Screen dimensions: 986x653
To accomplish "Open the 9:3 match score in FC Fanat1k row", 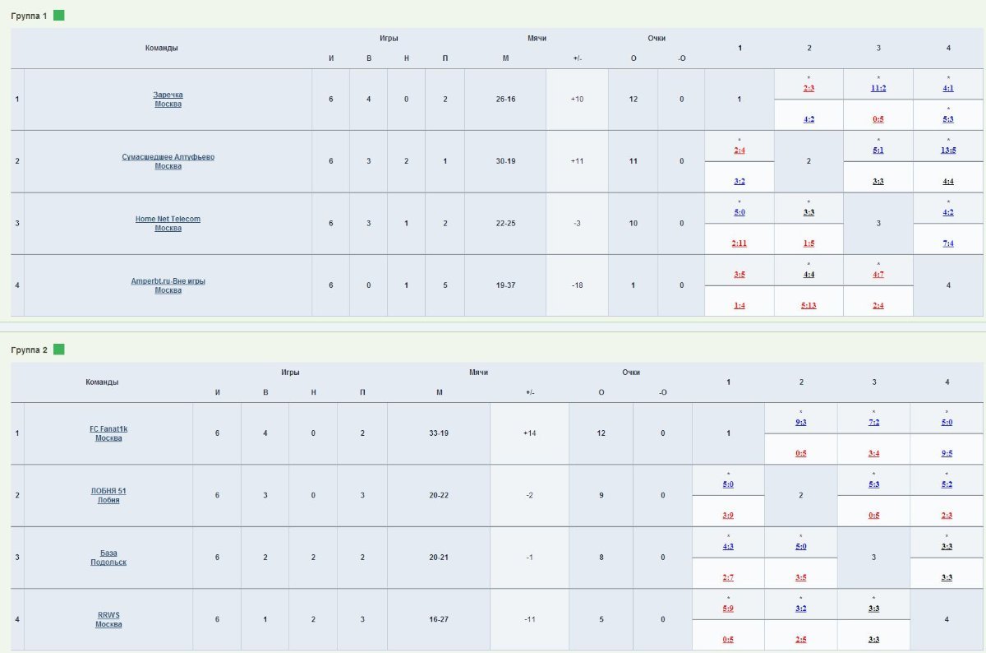I will (x=801, y=422).
